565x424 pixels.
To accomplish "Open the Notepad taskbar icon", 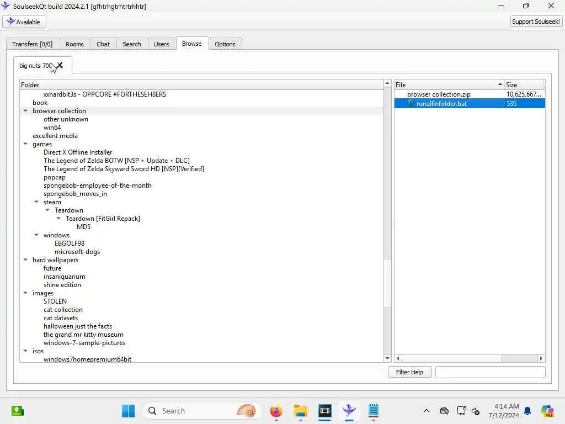I will [x=374, y=411].
